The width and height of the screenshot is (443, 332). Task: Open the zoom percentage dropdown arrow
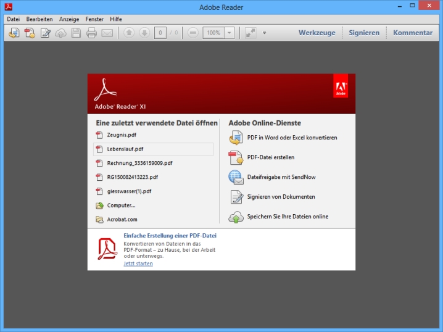(230, 33)
